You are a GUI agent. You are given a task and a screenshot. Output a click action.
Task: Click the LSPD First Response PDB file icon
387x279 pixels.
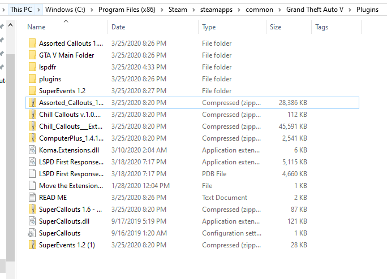(x=32, y=174)
